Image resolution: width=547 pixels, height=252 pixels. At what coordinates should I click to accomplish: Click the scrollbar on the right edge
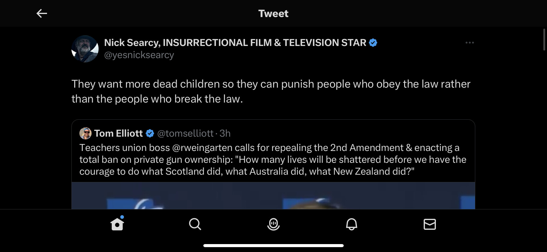[x=544, y=40]
